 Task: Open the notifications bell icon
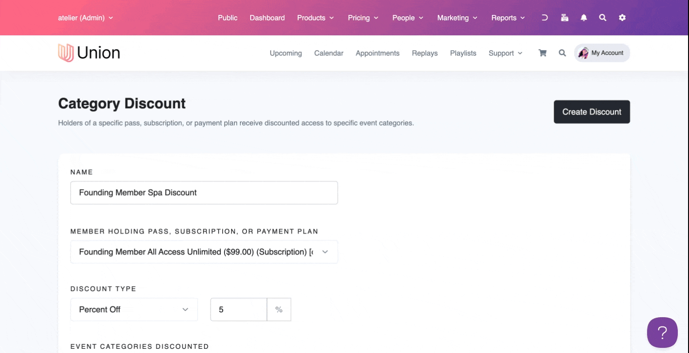[x=584, y=18]
